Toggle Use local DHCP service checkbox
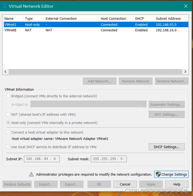The height and width of the screenshot is (196, 193). tap(8, 147)
